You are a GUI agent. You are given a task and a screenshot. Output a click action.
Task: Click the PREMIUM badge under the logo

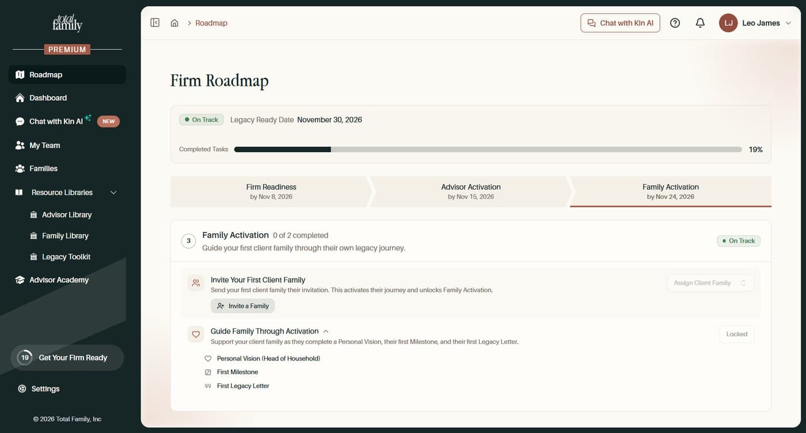[67, 50]
